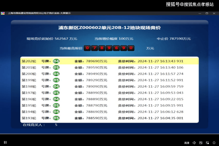
Task: Toggle the crossed-out danmaku icon
Action: tap(201, 143)
